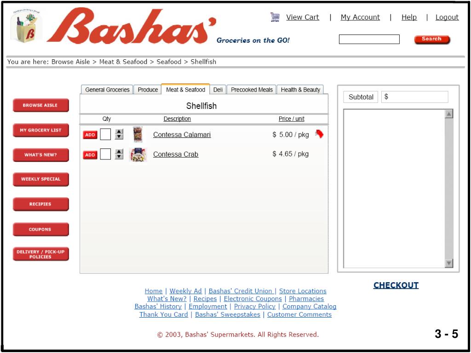Click the cart list scroll down arrow
The width and height of the screenshot is (471, 353).
coord(449,263)
